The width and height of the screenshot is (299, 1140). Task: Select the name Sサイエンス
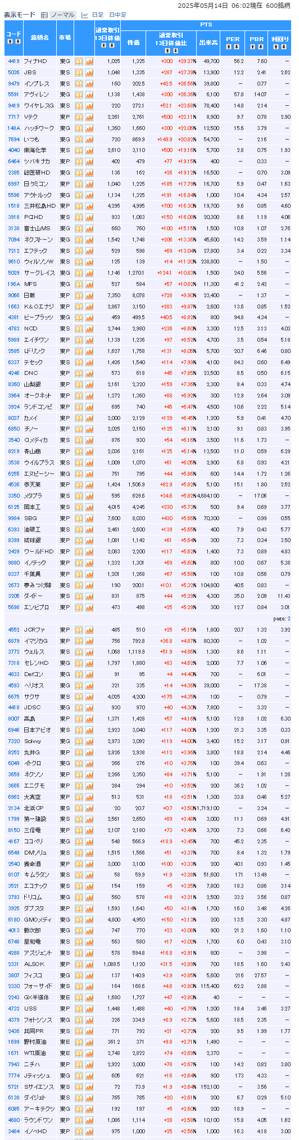click(x=38, y=1087)
